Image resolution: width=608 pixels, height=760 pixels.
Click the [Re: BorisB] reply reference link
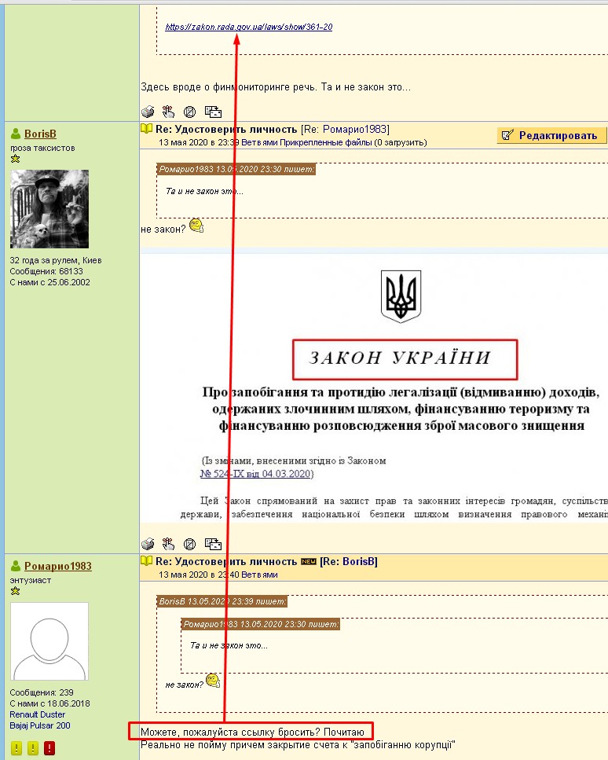click(349, 562)
